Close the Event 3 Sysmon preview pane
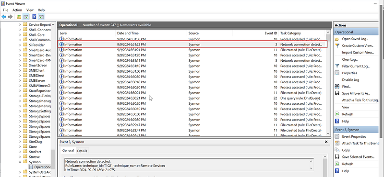Image resolution: width=384 pixels, height=177 pixels. pos(326,142)
